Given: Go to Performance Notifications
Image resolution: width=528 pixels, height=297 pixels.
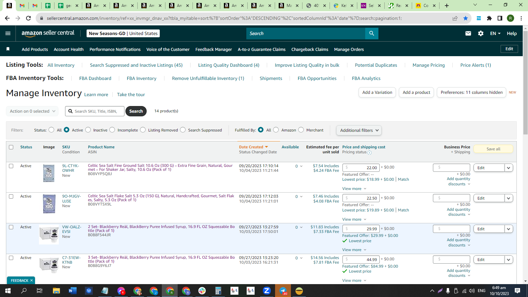Looking at the screenshot, I should (115, 49).
